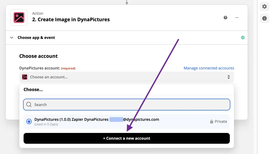This screenshot has height=154, width=271.
Task: Click the green checkmark status icon
Action: point(243,37)
